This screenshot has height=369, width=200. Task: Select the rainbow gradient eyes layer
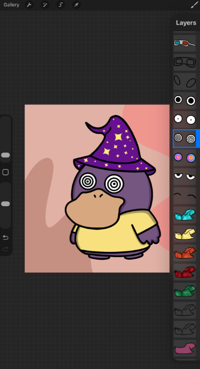[x=185, y=158]
